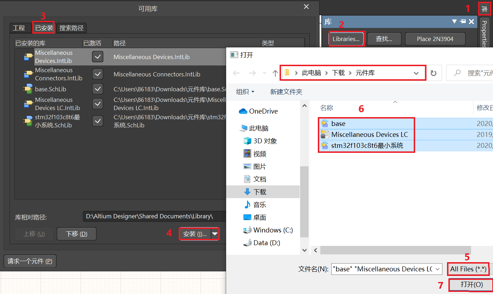Click the 上移 (U) button
Image resolution: width=493 pixels, height=294 pixels.
(x=34, y=234)
